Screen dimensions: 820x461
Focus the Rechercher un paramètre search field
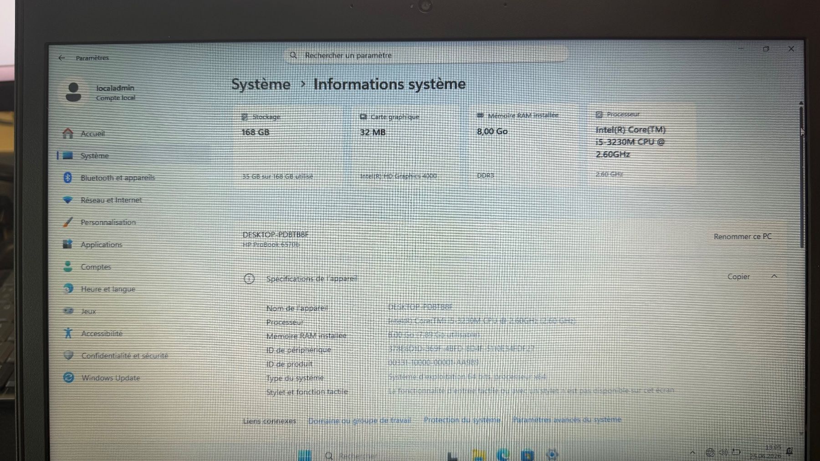[x=426, y=55]
